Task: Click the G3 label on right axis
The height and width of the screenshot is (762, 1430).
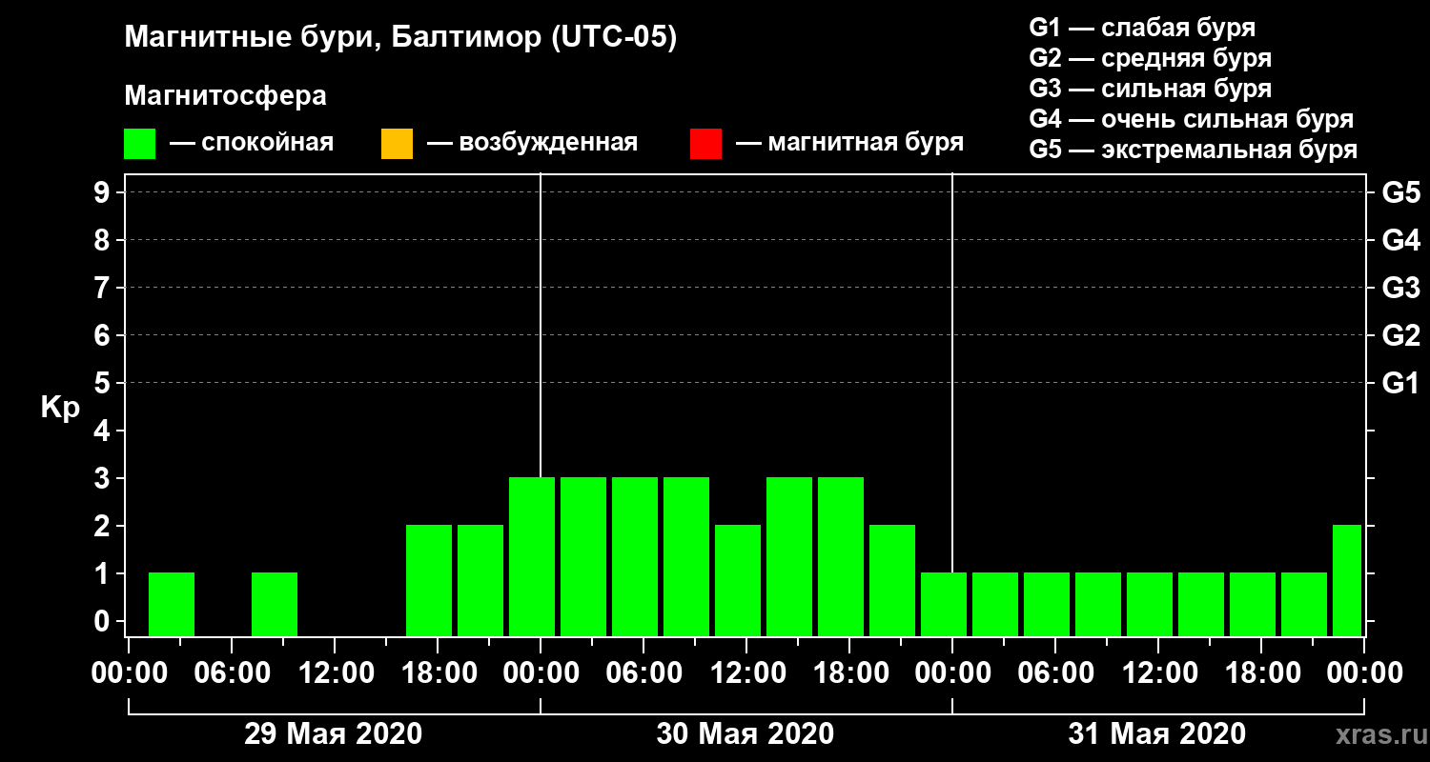Action: click(1400, 288)
